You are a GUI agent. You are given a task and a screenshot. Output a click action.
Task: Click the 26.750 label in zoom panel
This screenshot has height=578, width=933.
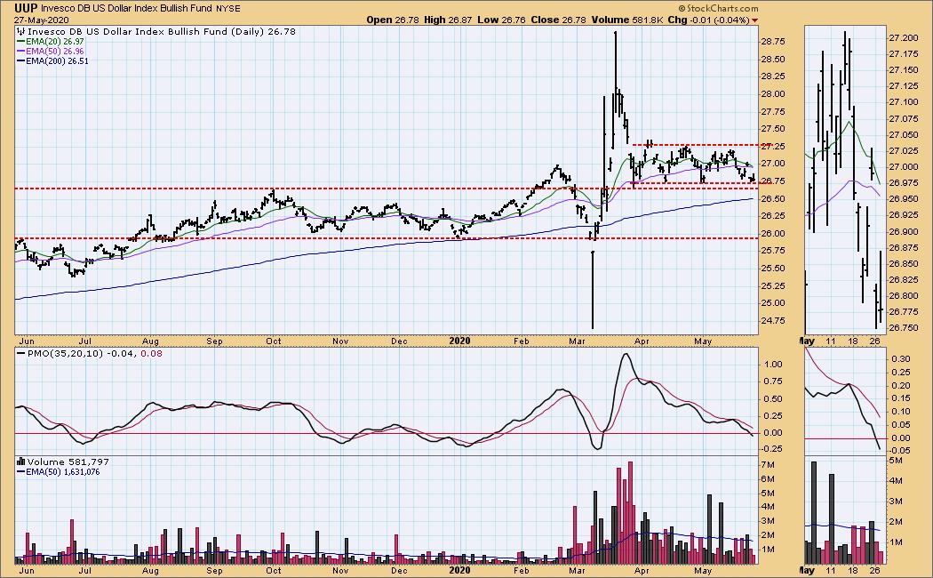point(903,328)
